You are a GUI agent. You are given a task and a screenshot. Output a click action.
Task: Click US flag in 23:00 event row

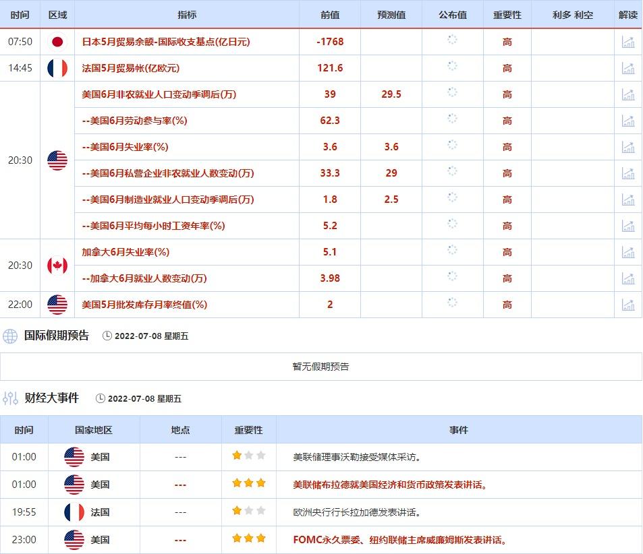click(74, 540)
